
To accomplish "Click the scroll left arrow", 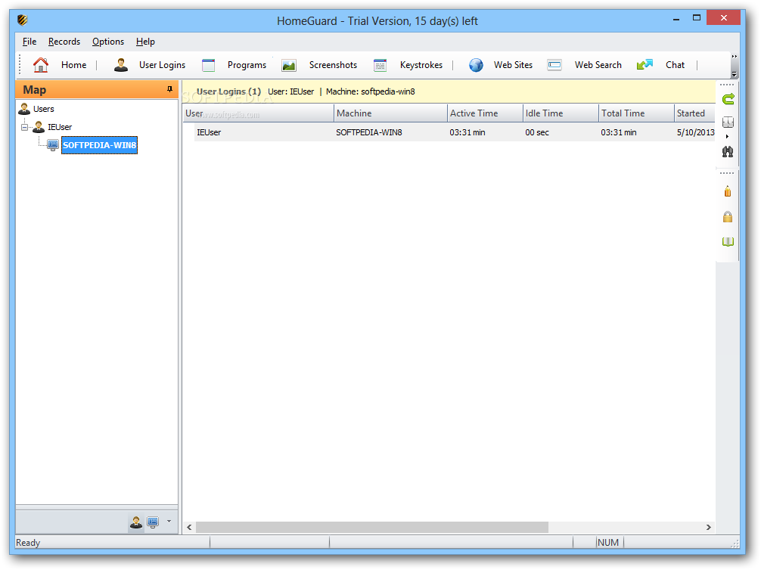I will point(189,528).
